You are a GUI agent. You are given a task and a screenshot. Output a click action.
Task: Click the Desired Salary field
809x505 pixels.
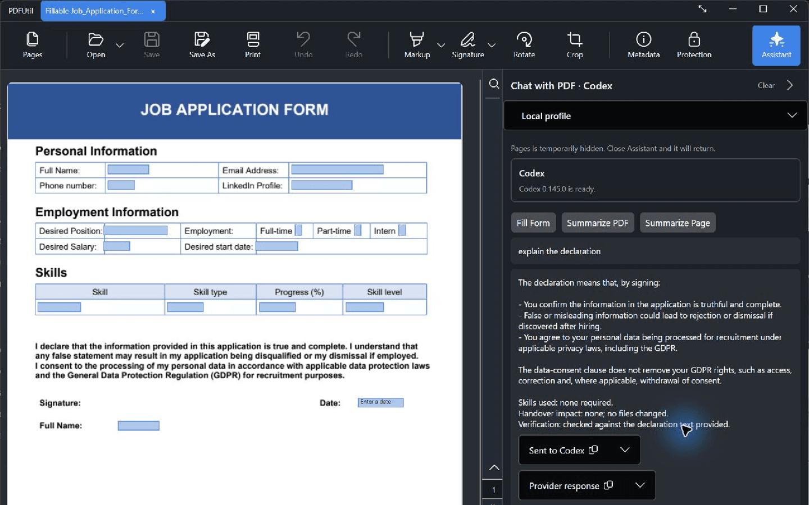click(x=117, y=246)
